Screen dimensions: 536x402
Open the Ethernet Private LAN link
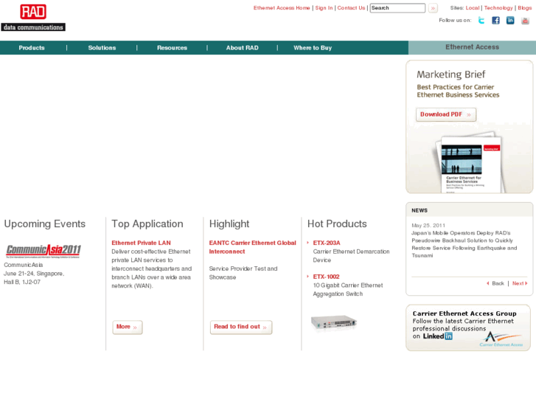141,243
